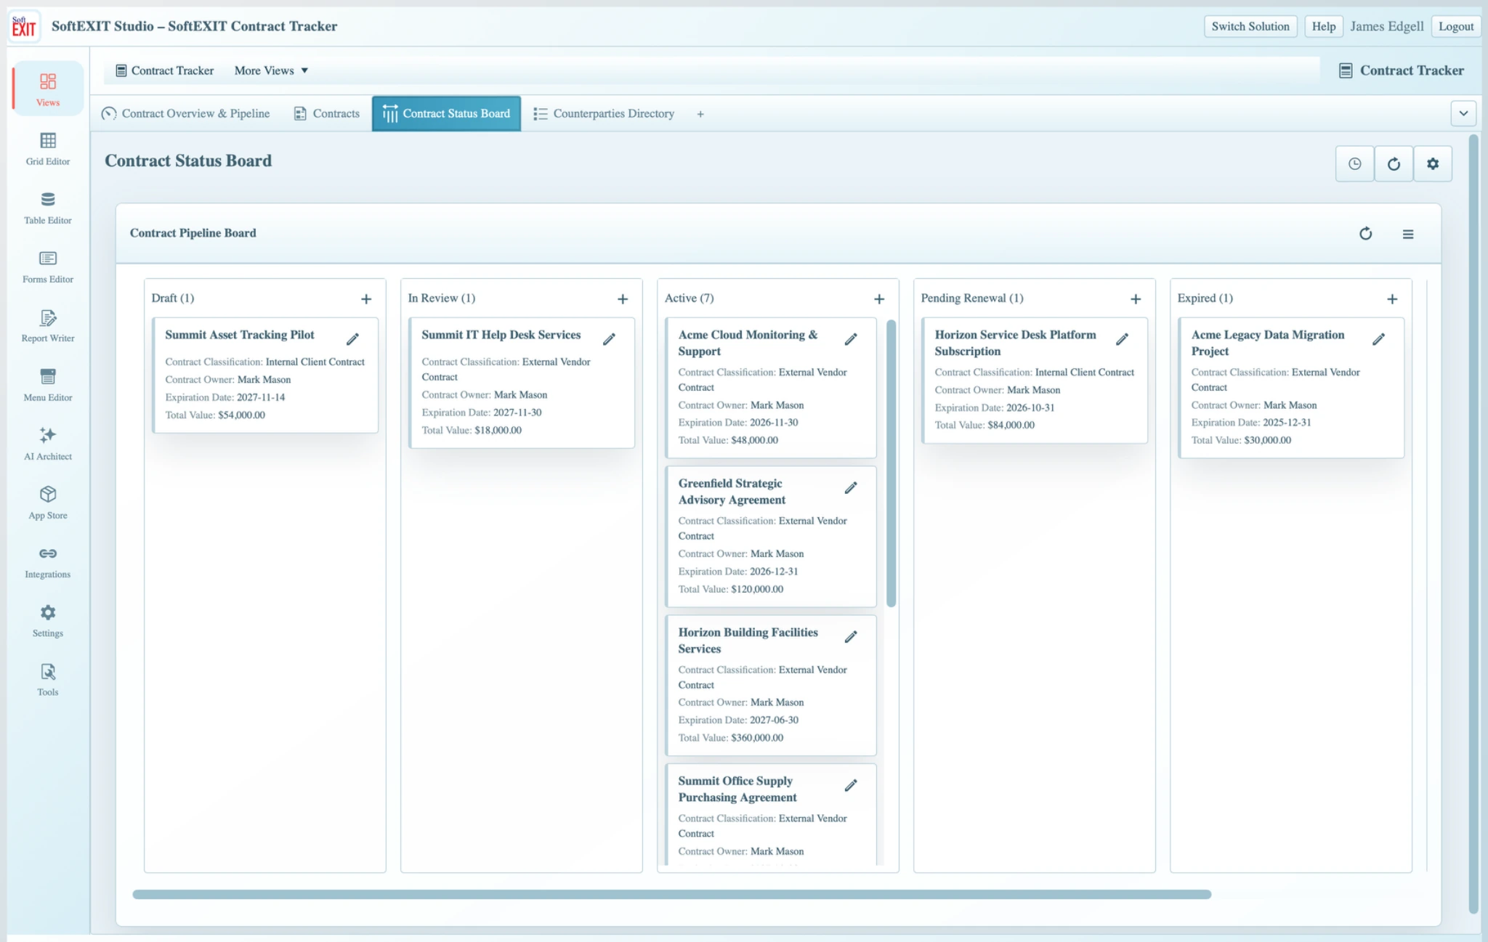Viewport: 1488px width, 942px height.
Task: Edit the Horizon Service Desk Platform Subscription card
Action: point(1122,339)
